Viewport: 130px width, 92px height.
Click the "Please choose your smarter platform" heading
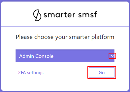65,37
